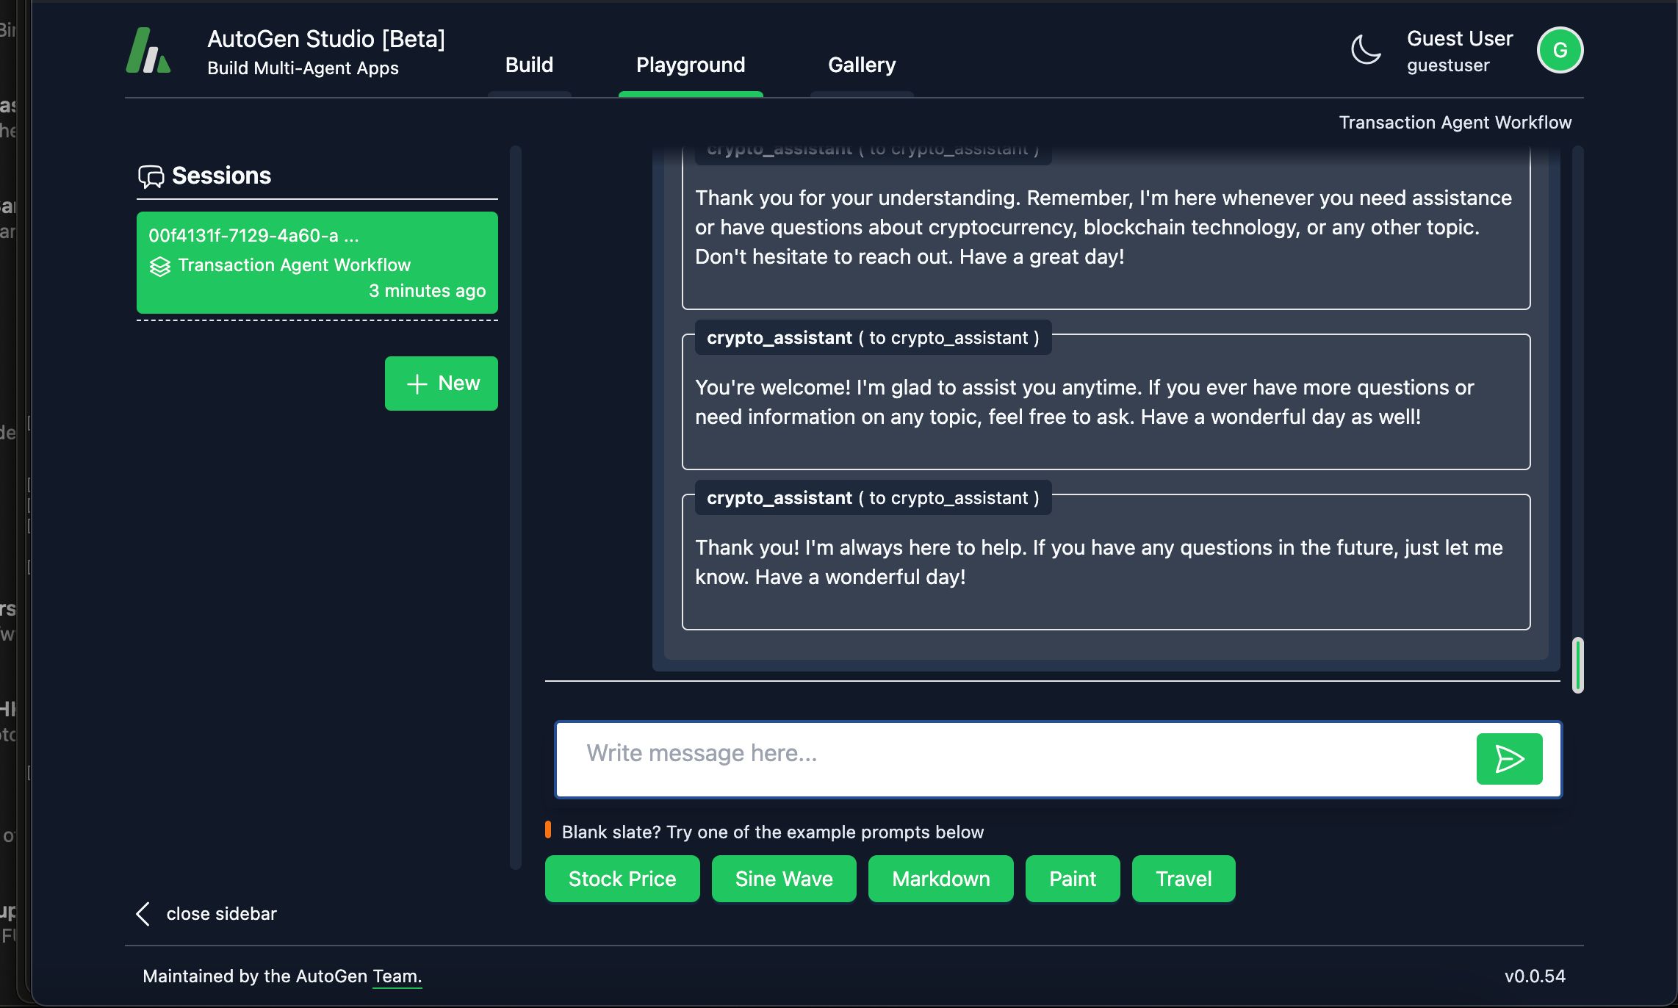Screen dimensions: 1678x1008
Task: Collapse sidebar with chevron arrow icon
Action: [x=143, y=914]
